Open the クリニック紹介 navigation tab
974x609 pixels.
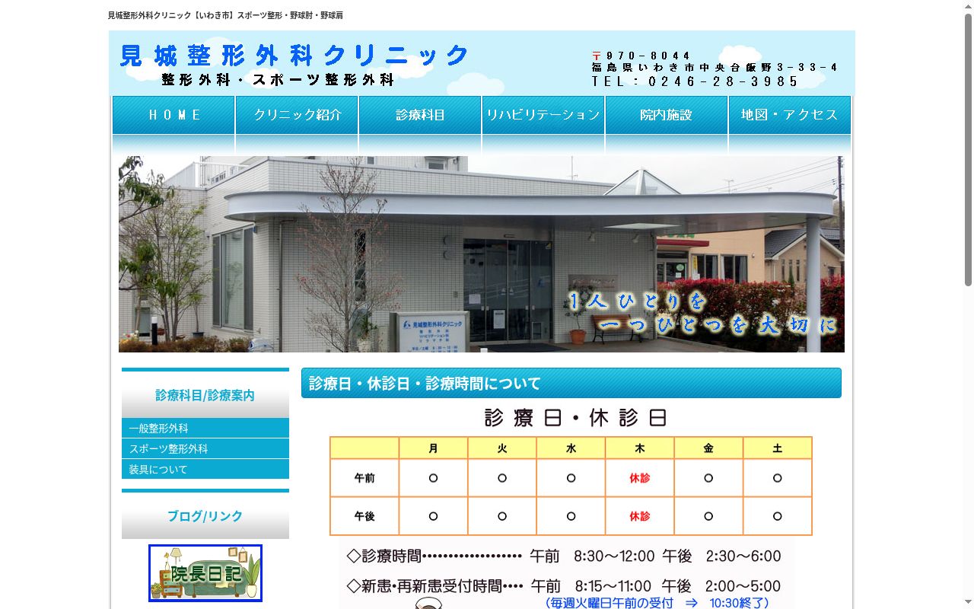[297, 115]
